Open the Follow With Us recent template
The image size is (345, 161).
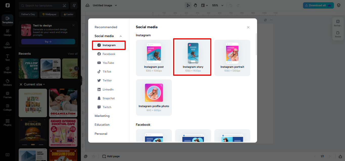(29, 69)
